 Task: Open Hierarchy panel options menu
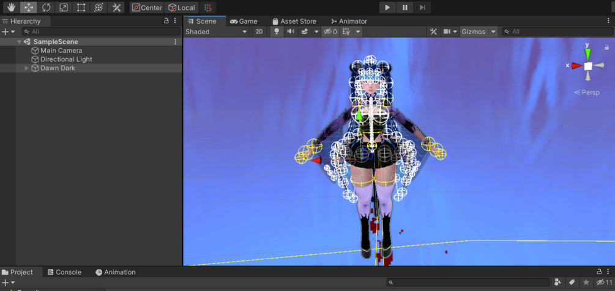(x=176, y=21)
